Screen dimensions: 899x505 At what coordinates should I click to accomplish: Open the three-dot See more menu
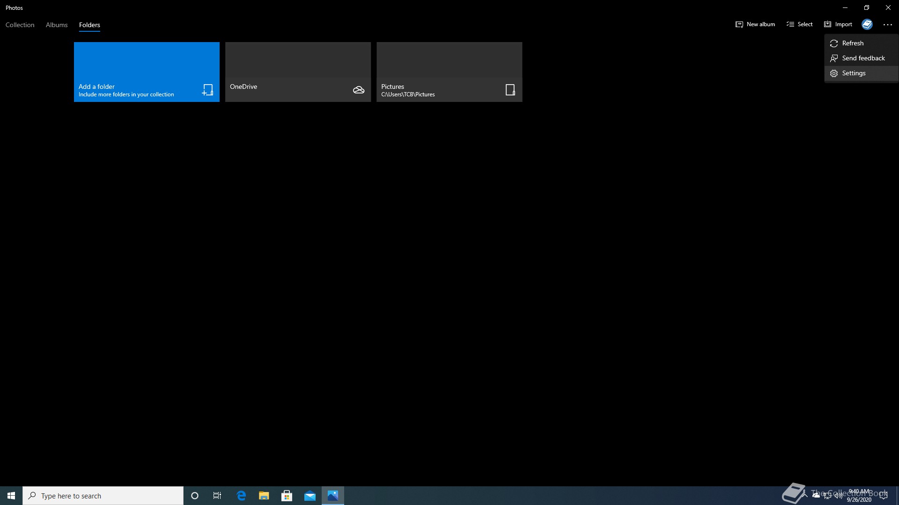tap(887, 24)
